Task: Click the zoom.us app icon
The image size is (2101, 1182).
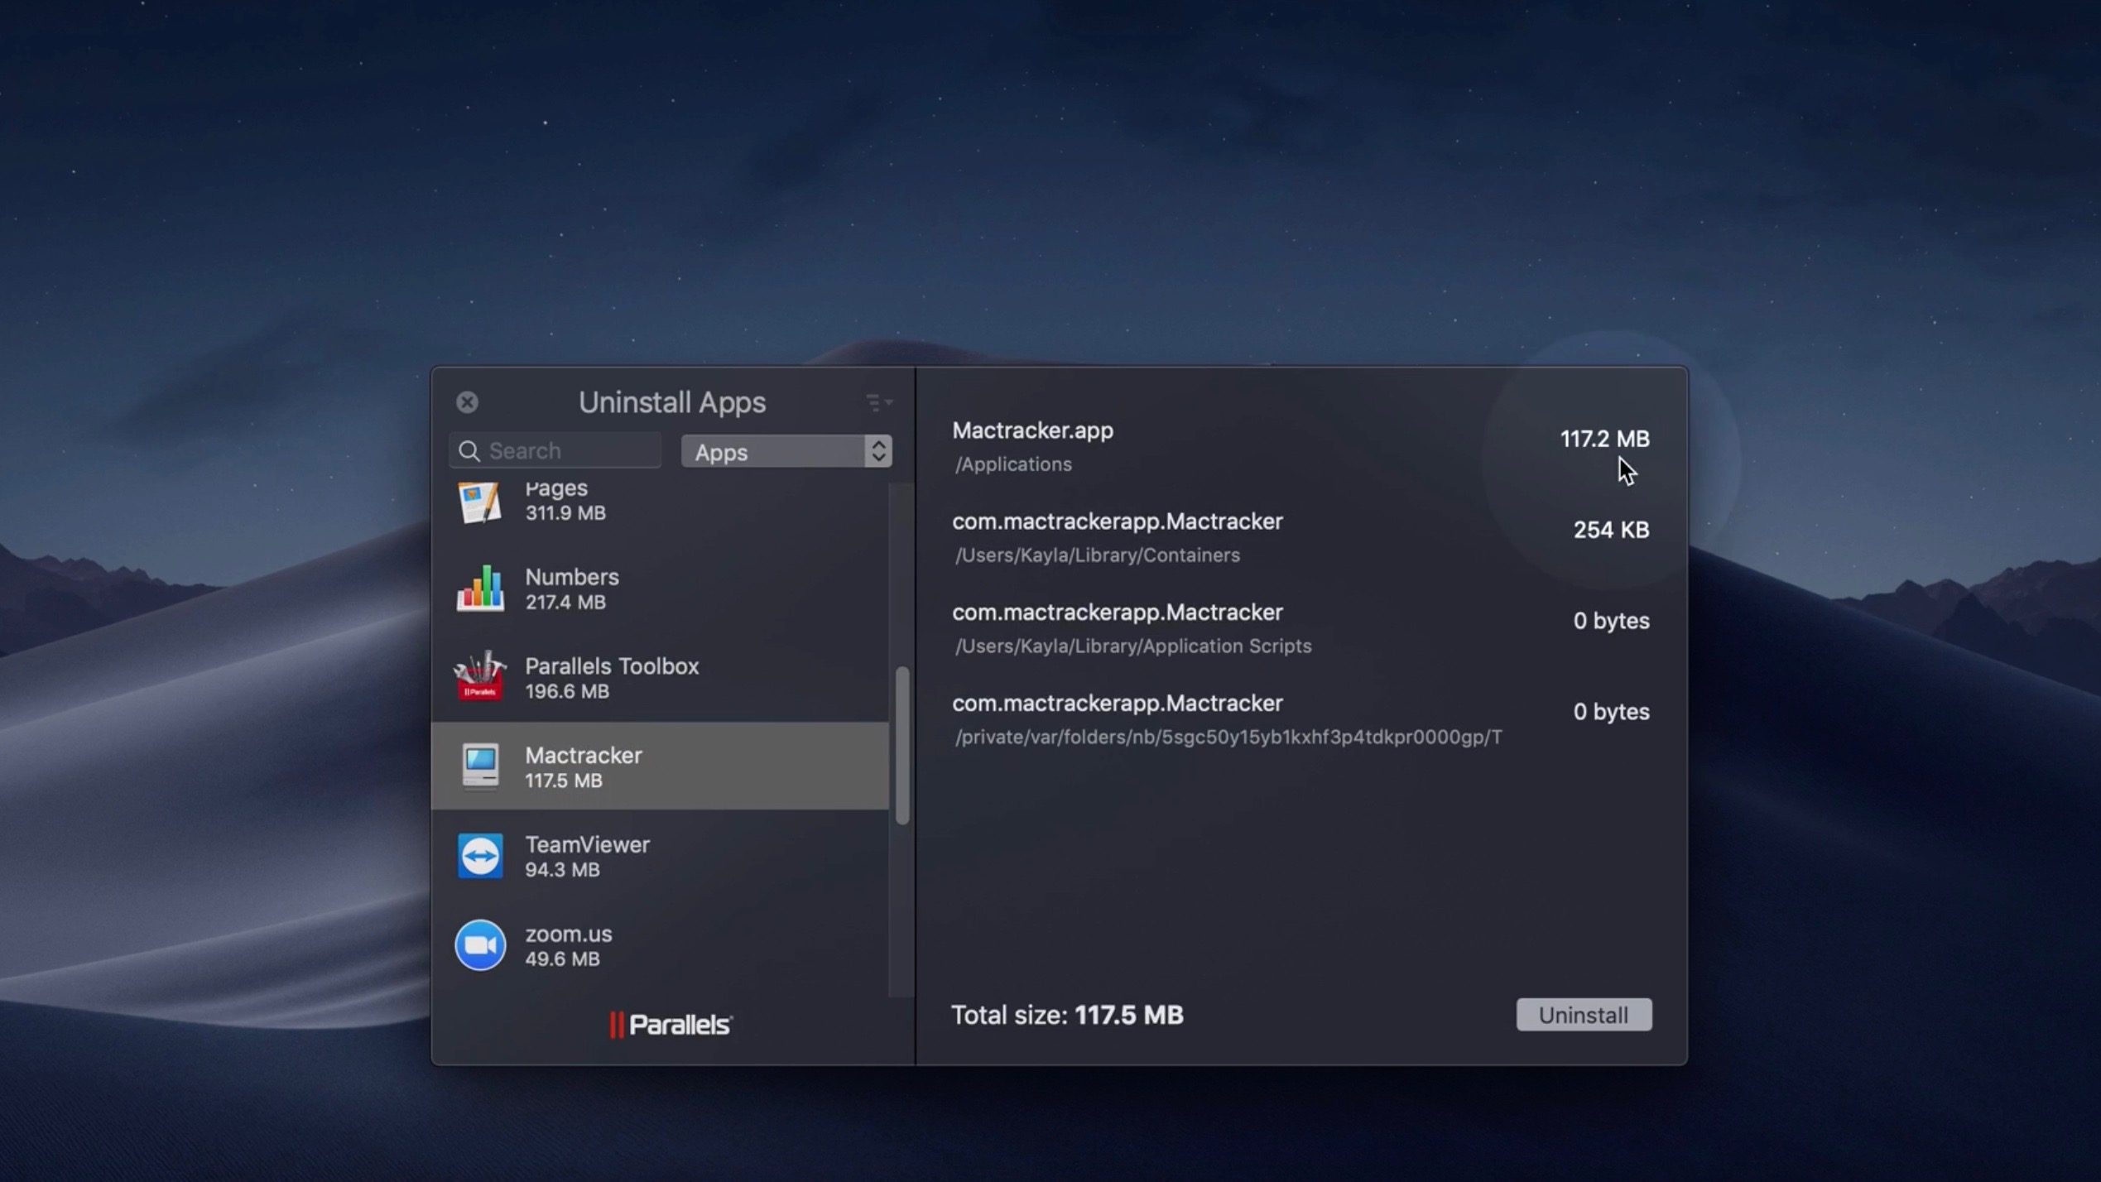Action: 480,945
